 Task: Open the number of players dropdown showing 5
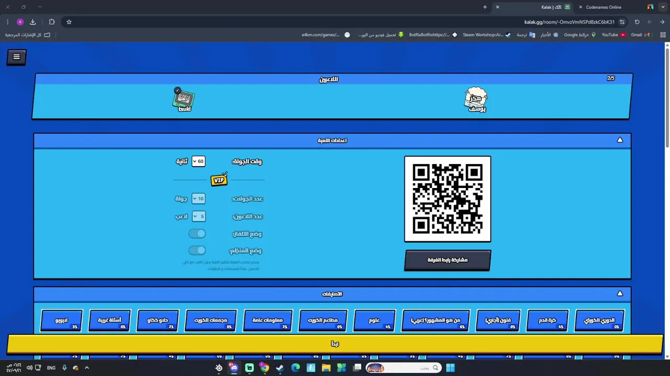[198, 216]
